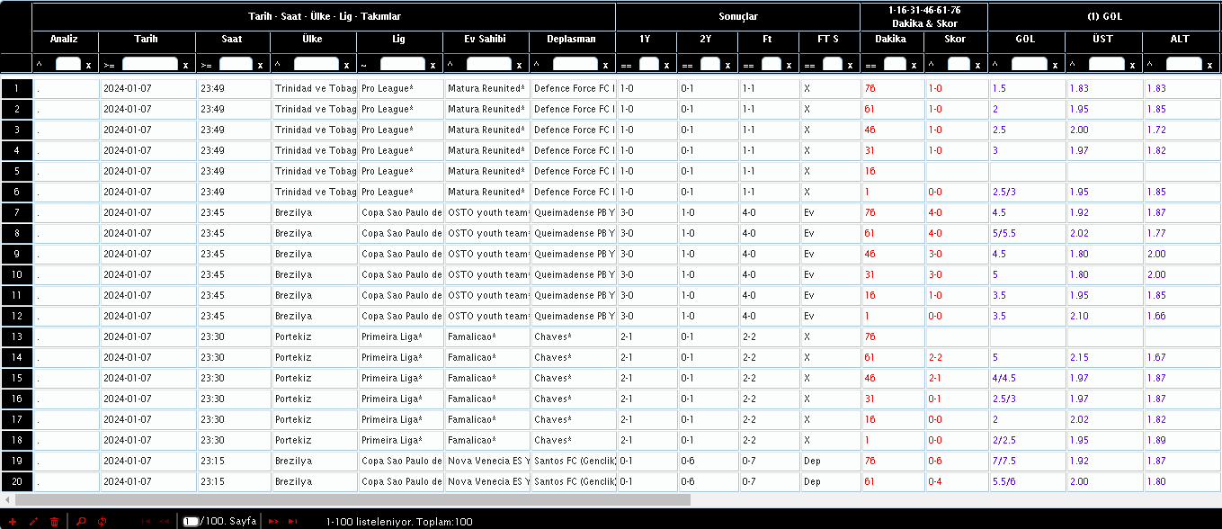Clear the 1Y filter with its x
This screenshot has height=529, width=1222.
(x=666, y=65)
